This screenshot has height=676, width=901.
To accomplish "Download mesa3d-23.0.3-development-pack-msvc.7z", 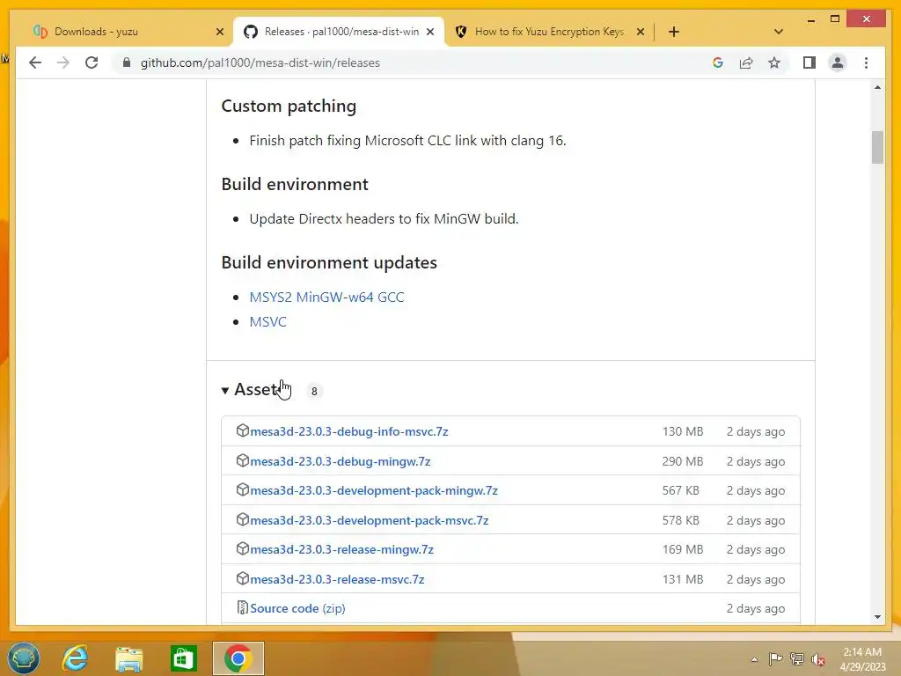I will click(370, 521).
